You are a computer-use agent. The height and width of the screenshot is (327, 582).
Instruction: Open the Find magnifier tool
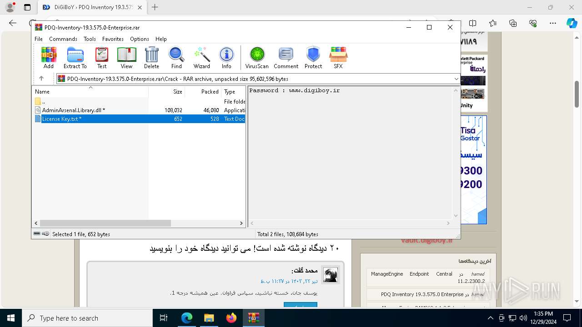[x=176, y=58]
